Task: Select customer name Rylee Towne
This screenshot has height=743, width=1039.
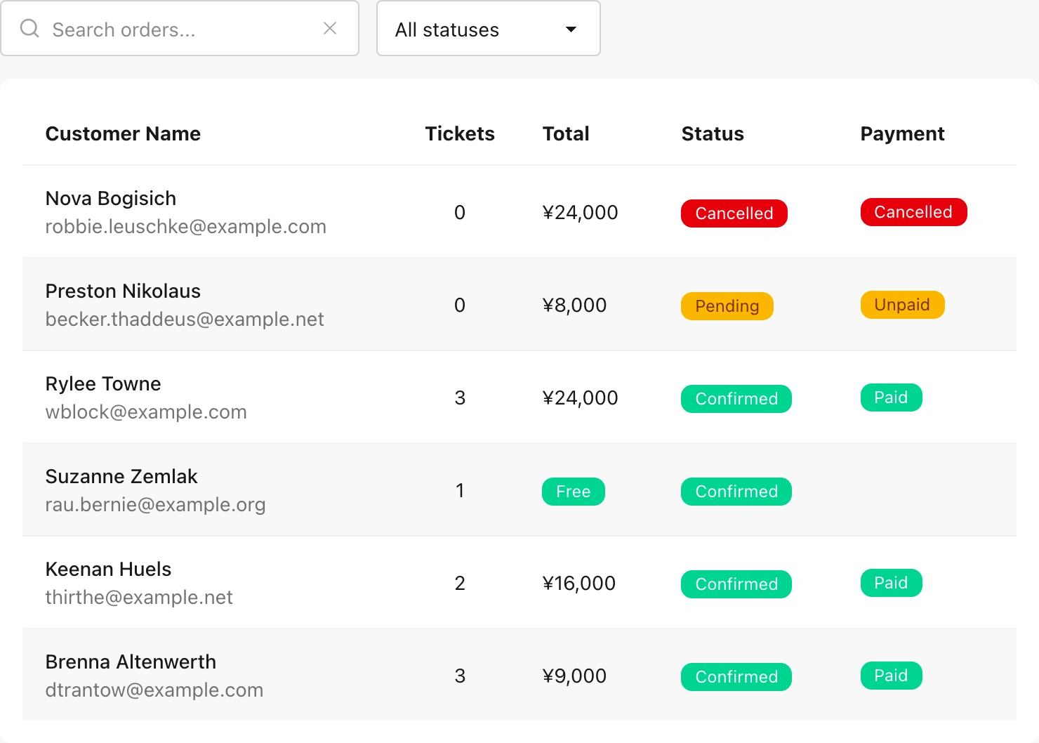Action: point(103,383)
